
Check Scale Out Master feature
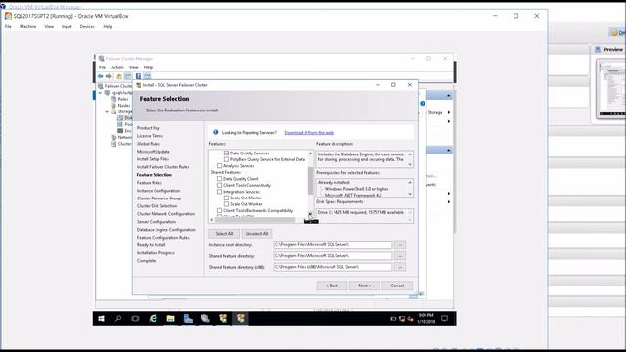pos(226,198)
